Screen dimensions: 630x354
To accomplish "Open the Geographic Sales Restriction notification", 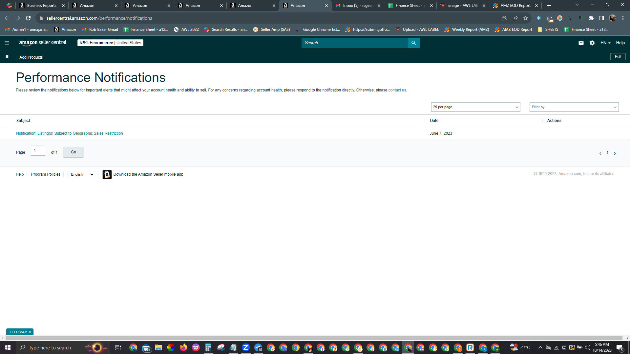I will (70, 133).
